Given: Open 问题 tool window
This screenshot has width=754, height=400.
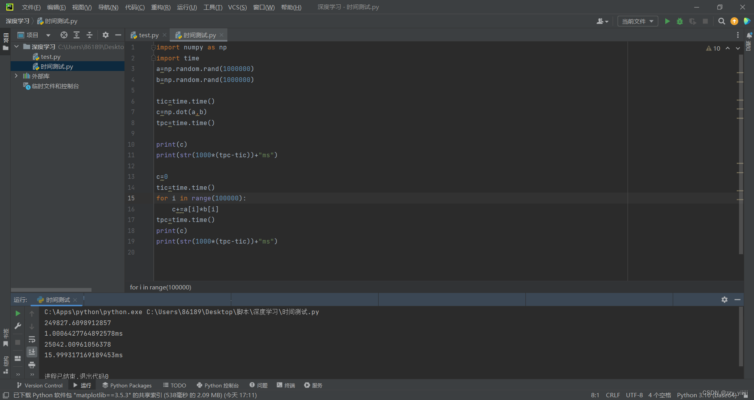Looking at the screenshot, I should click(x=258, y=385).
